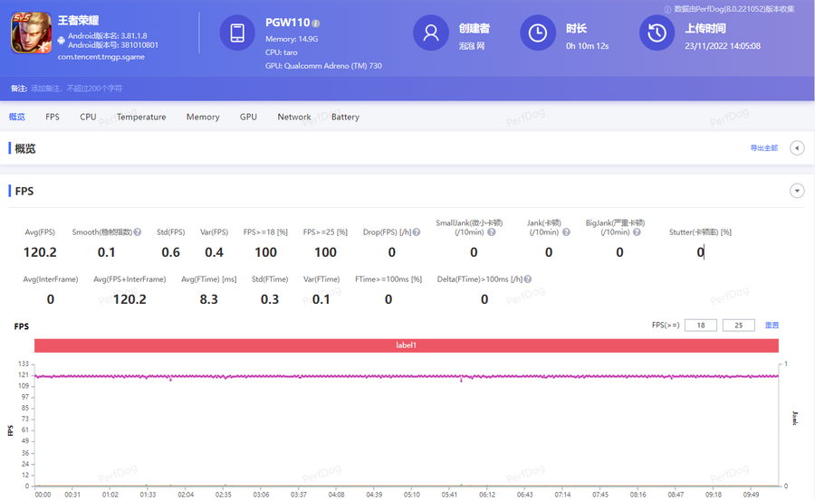
Task: Click the phone device icon
Action: (x=237, y=33)
